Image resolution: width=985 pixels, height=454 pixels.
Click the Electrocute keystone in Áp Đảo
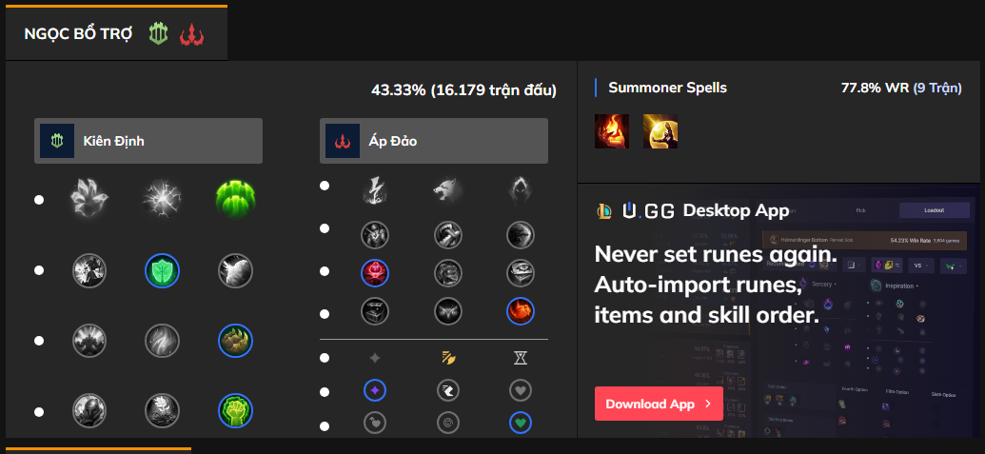click(375, 189)
